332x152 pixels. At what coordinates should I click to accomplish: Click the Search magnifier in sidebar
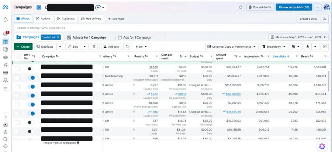pyautogui.click(x=6, y=139)
